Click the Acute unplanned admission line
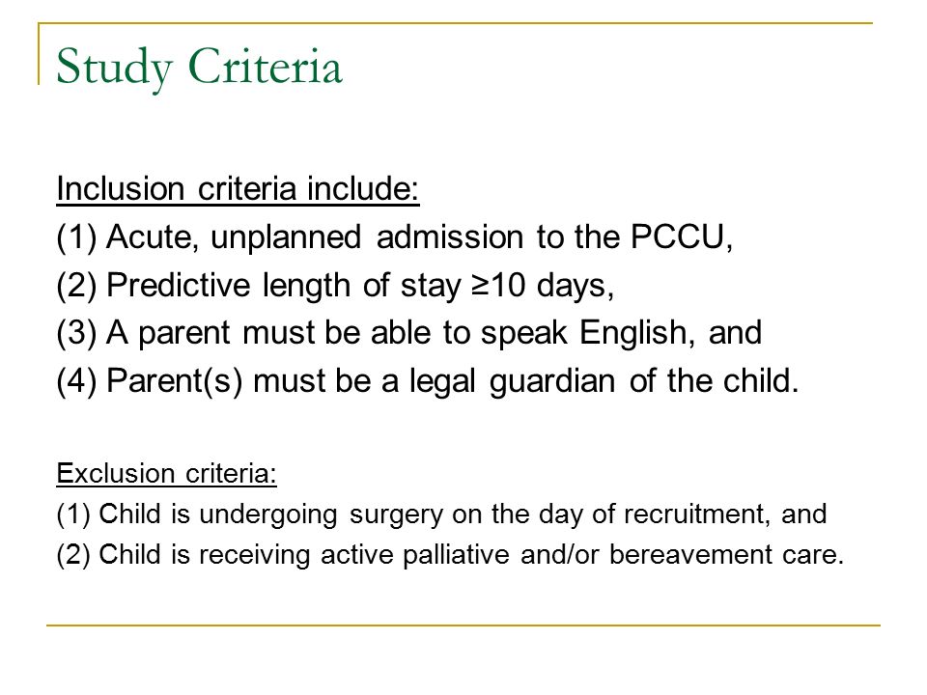Image resolution: width=927 pixels, height=695 pixels. pos(394,237)
